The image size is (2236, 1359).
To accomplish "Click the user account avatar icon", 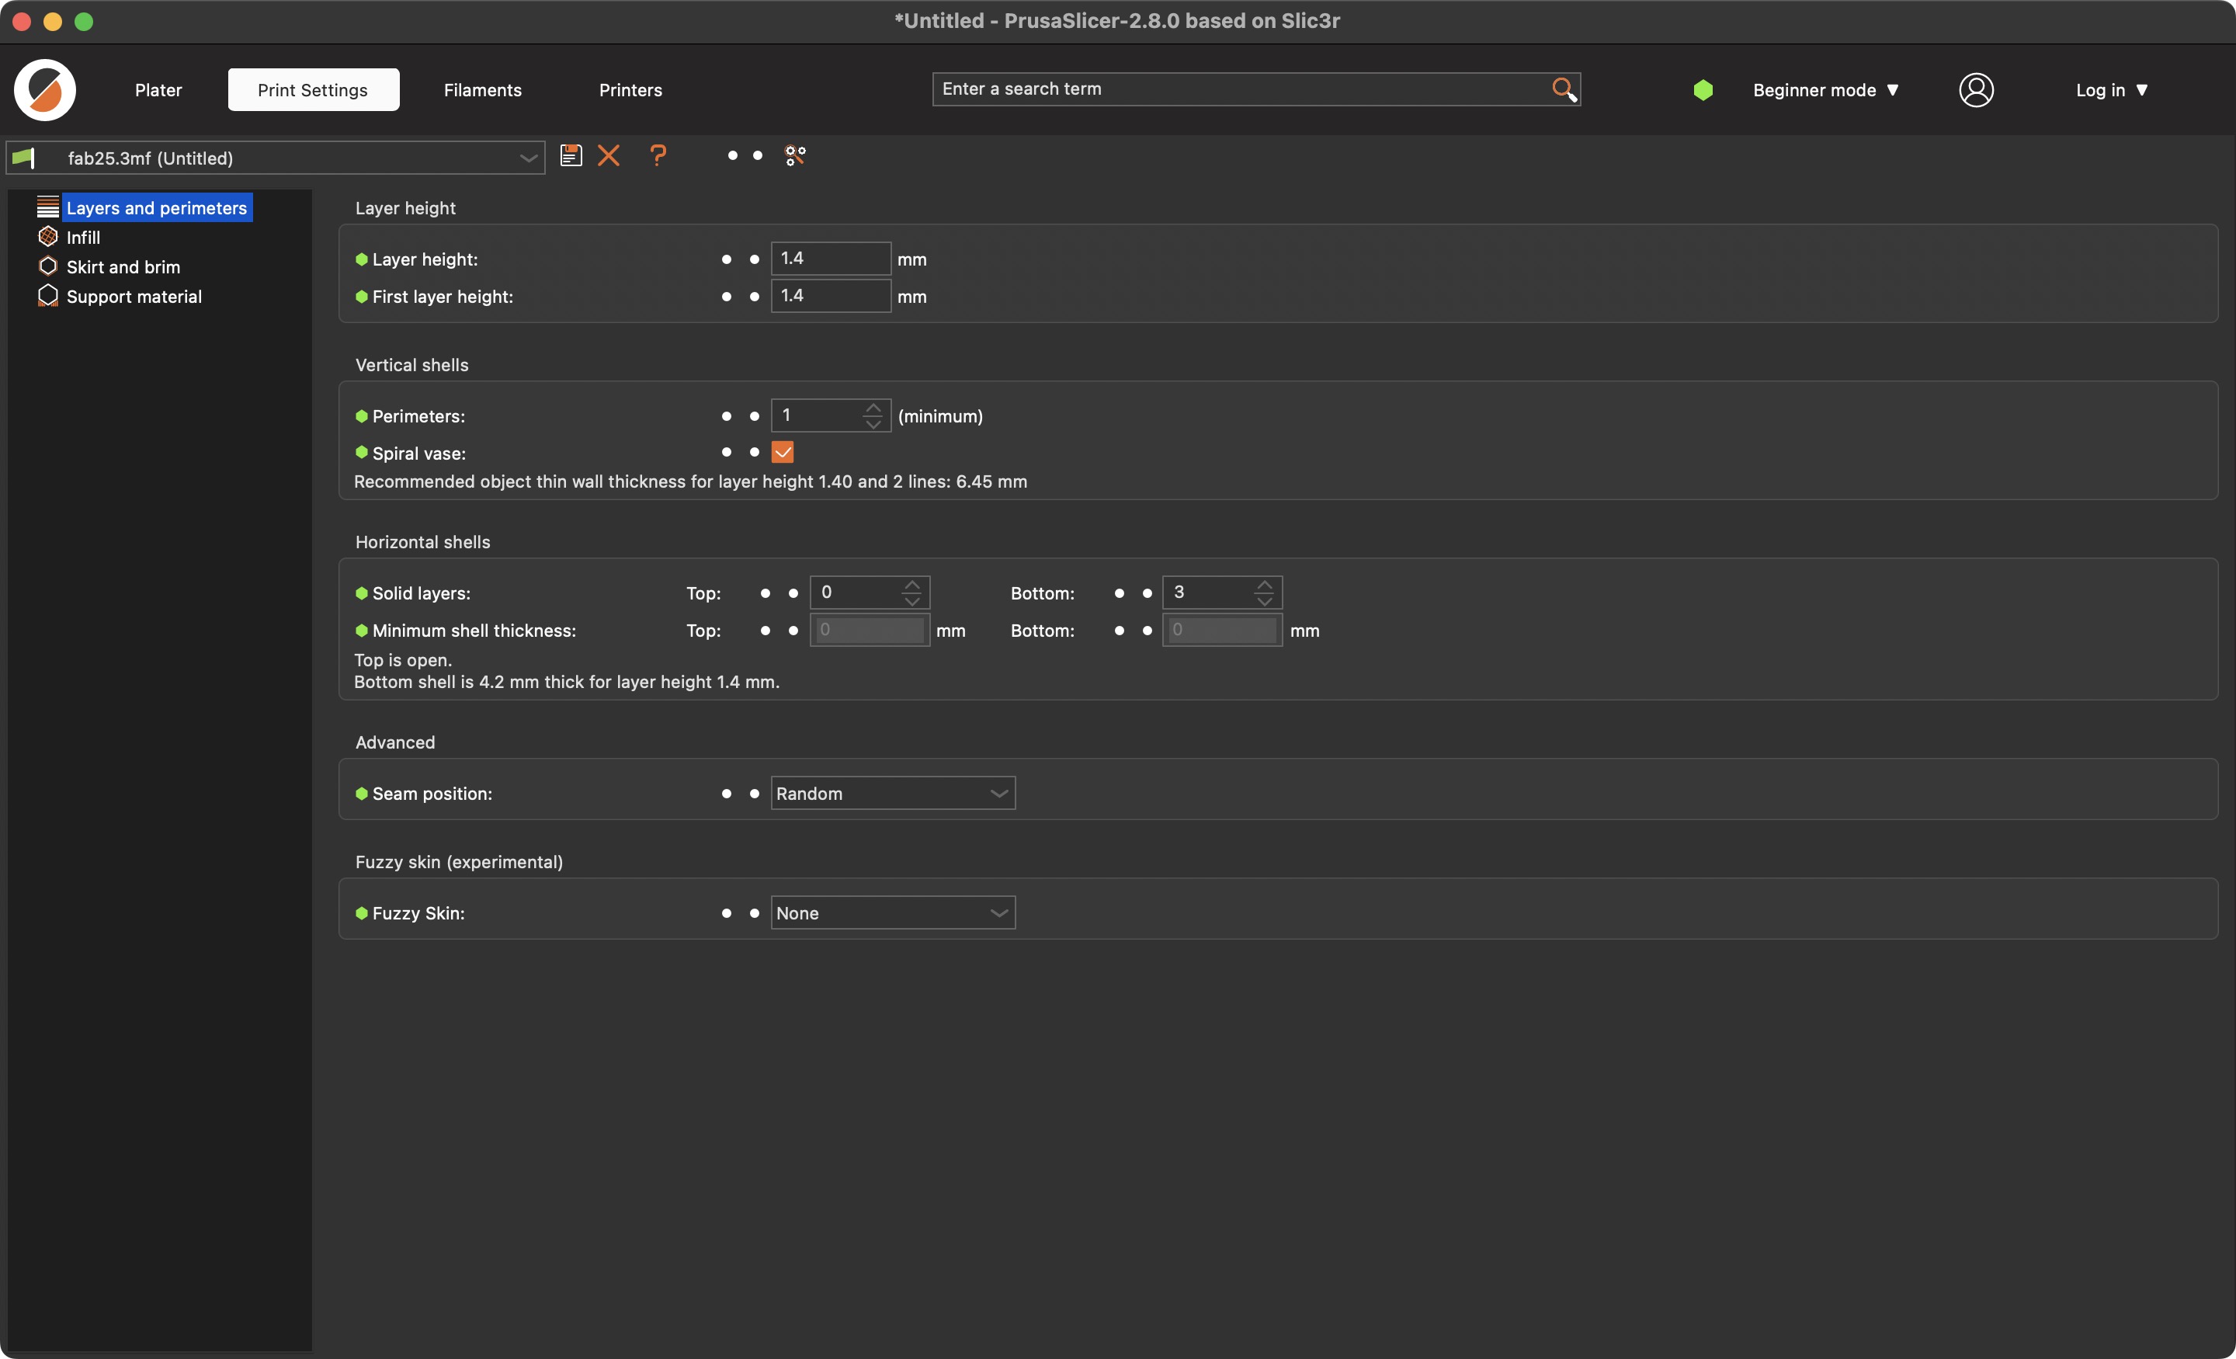I will point(1976,90).
